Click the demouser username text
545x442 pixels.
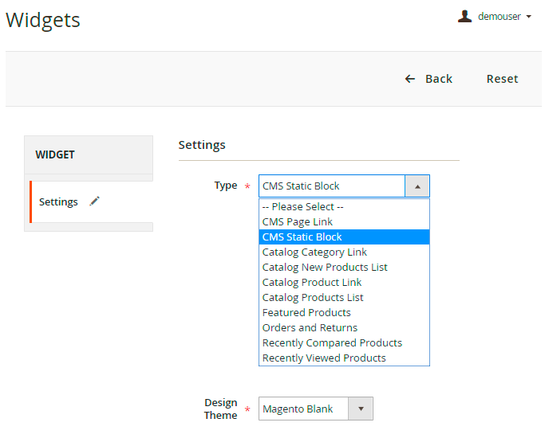click(500, 16)
